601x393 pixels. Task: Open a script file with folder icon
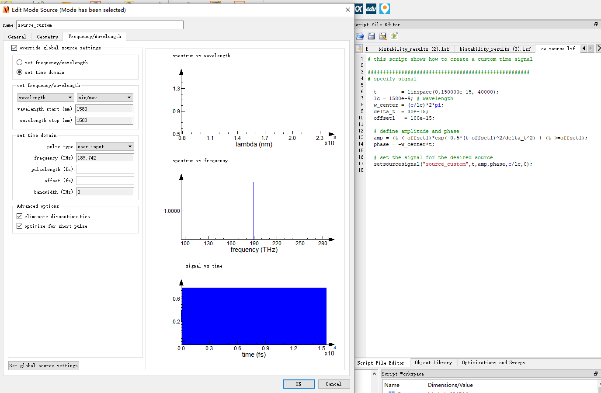pos(360,36)
